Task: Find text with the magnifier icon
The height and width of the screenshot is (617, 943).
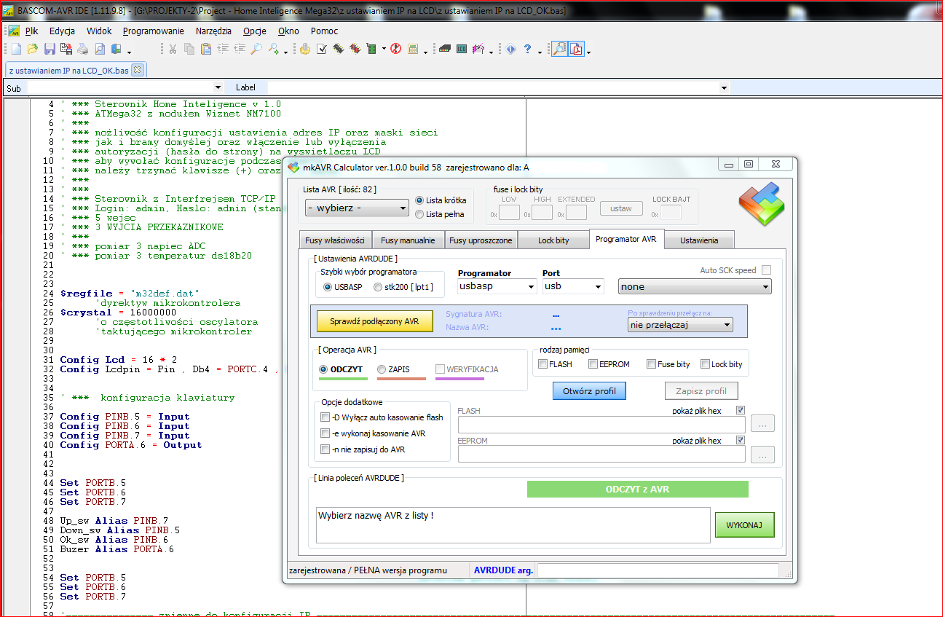Action: (256, 50)
